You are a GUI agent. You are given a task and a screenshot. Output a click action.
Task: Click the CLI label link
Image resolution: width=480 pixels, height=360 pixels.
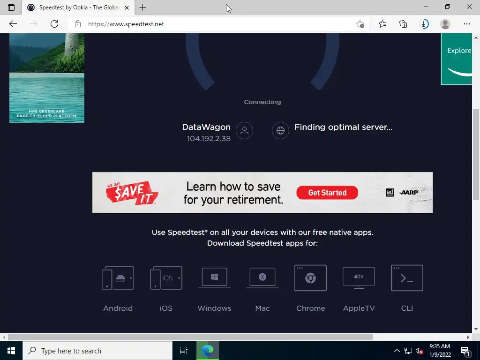pos(407,308)
